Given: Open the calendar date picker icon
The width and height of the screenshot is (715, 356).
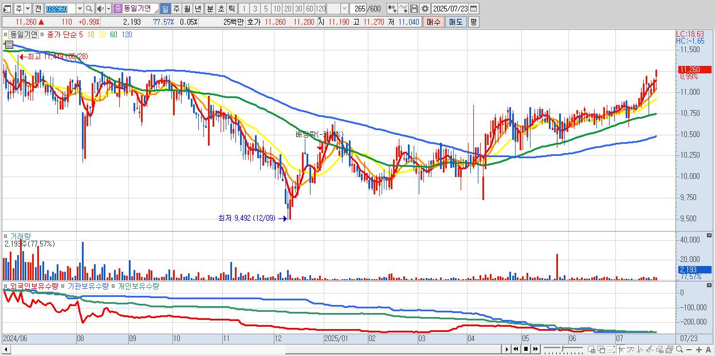Looking at the screenshot, I should point(474,9).
